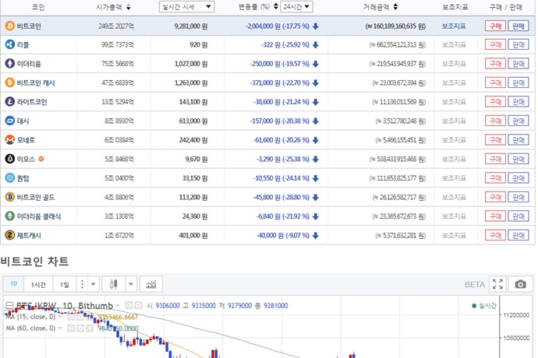Click the 11200000 price axis label

click(516, 315)
